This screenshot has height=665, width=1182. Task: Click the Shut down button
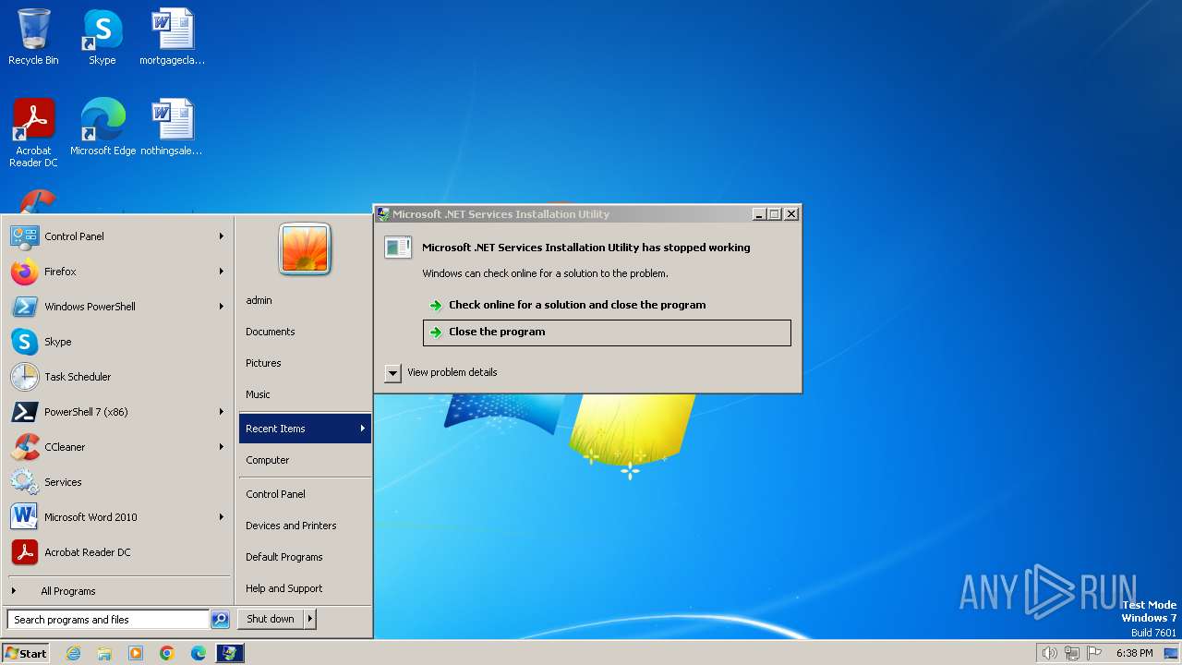tap(271, 619)
